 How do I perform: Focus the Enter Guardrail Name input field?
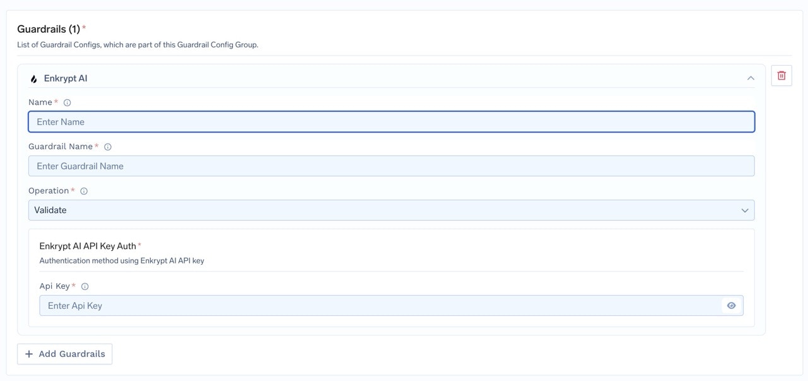391,166
